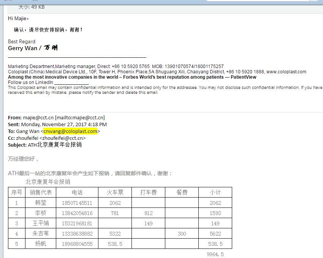The height and width of the screenshot is (258, 323).
Task: Open the www.coloplast.com website link
Action: pyautogui.click(x=286, y=72)
